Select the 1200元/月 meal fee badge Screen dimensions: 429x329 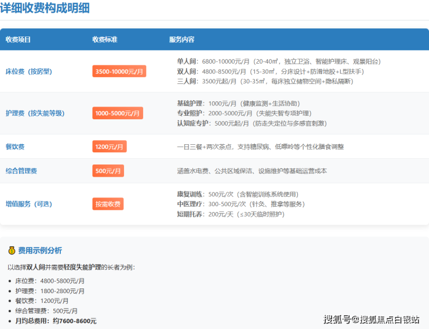(x=109, y=147)
